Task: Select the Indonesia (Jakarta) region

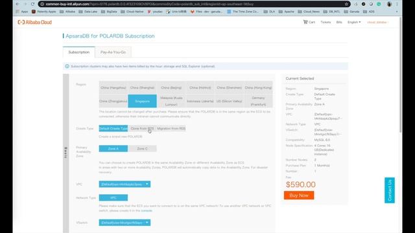Action: [x=200, y=101]
